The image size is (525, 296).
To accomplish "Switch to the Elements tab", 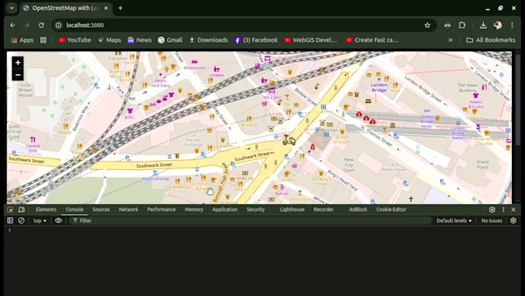I will [46, 209].
